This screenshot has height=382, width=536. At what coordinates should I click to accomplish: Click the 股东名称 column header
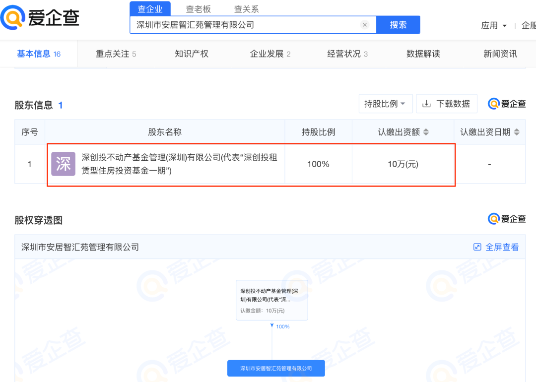pos(164,132)
